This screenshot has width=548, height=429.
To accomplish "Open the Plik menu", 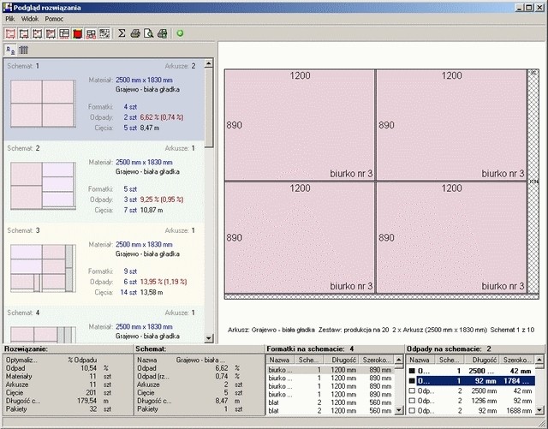I will (10, 19).
